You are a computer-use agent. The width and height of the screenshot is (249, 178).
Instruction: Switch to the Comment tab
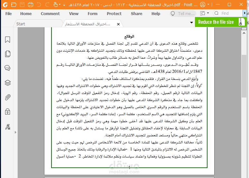click(50, 13)
